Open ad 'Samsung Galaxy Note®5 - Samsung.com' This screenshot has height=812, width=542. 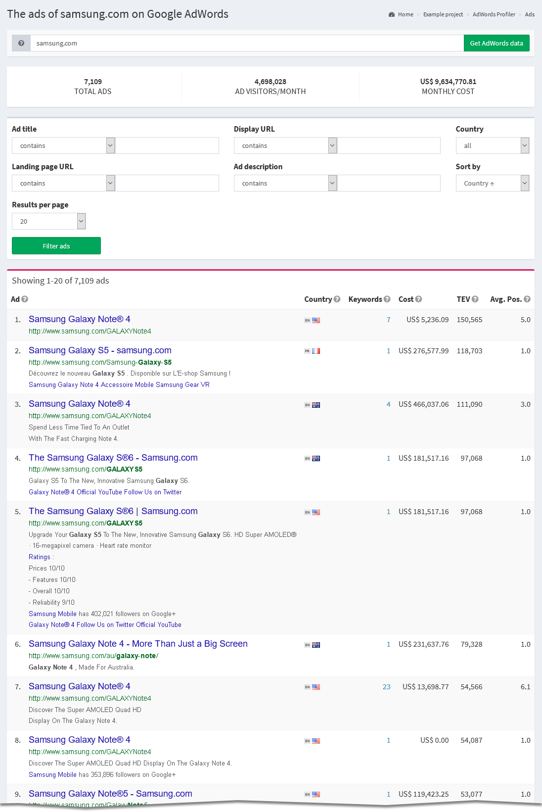coord(110,794)
